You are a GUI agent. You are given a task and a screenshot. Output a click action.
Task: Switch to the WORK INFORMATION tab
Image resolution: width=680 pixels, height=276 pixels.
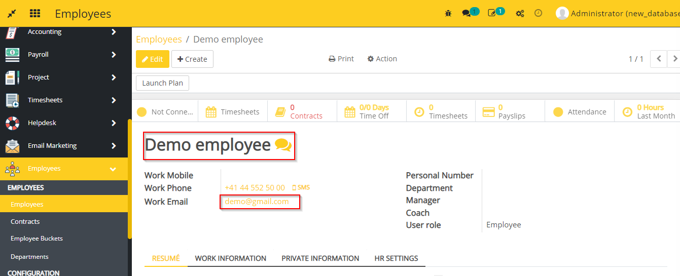[x=231, y=258]
